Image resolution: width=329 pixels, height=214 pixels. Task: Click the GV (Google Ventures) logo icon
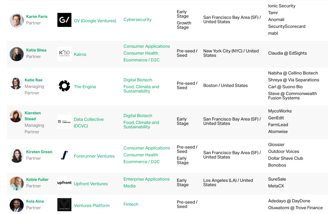coord(64,20)
